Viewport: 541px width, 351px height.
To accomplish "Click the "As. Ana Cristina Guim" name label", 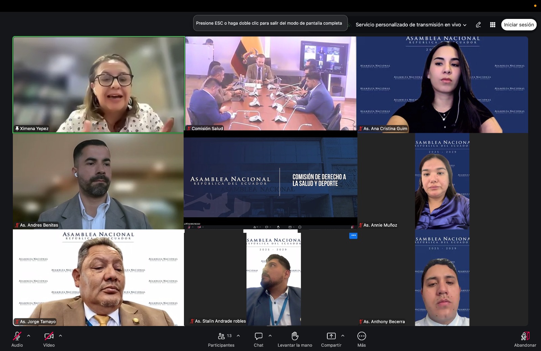I will click(x=385, y=129).
